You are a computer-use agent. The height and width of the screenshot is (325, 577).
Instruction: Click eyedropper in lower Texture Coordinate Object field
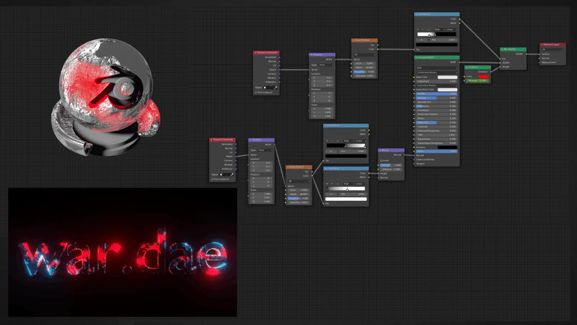(x=232, y=175)
